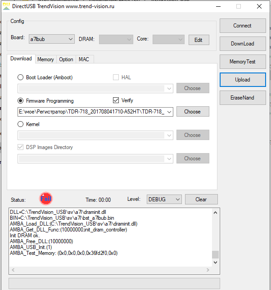Viewport: 271px width, 290px height.
Task: Click the DirectUSB app icon in title bar
Action: tap(7, 6)
